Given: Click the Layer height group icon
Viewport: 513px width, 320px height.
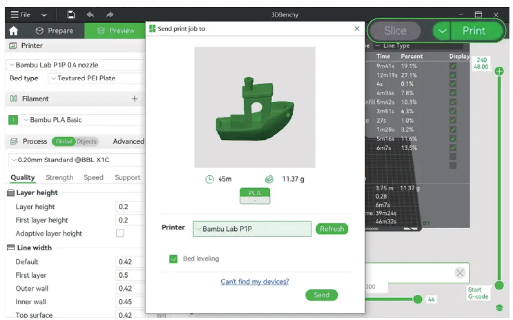Looking at the screenshot, I should coord(11,193).
